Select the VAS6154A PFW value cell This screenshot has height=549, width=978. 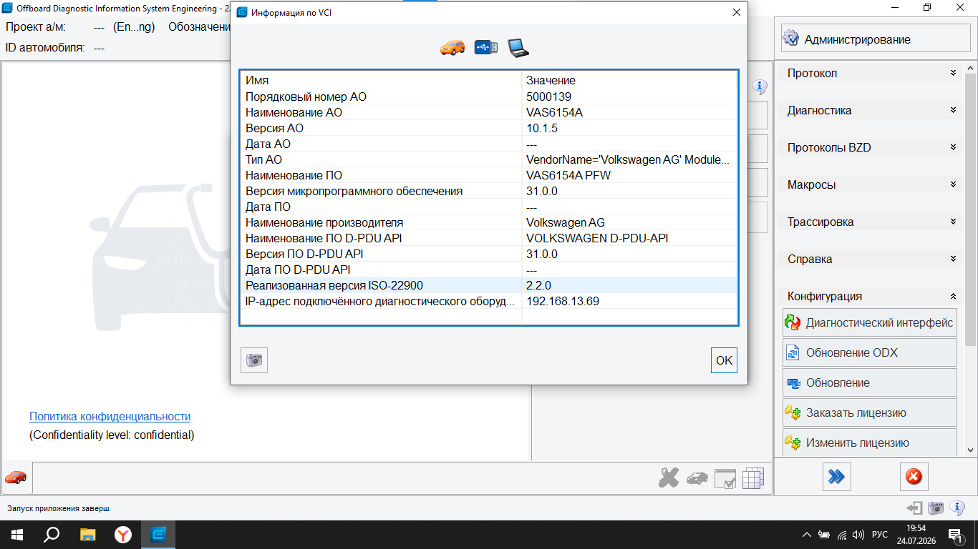pos(629,175)
